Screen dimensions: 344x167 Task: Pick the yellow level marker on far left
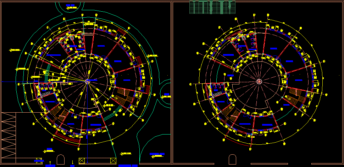(x=15, y=50)
